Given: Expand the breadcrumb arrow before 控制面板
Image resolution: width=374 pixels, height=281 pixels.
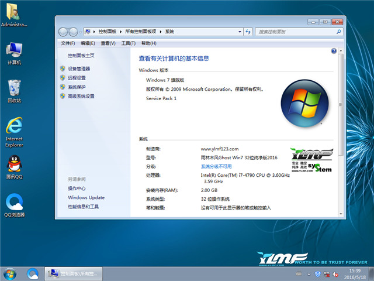Looking at the screenshot, I should tap(94, 32).
